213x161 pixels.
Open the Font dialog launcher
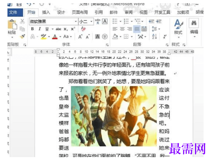[107, 45]
